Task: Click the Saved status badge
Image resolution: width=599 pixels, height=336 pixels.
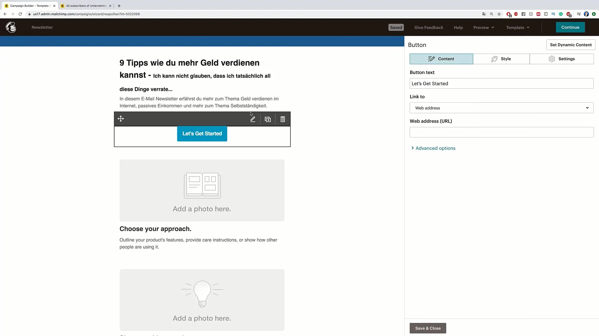Action: 396,27
